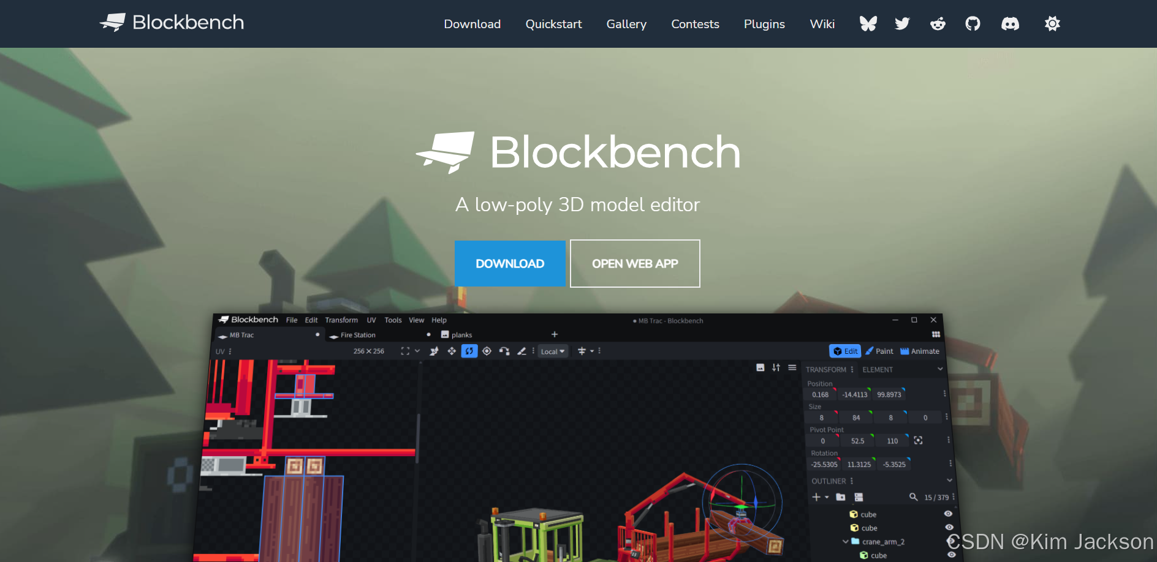Switch to the planks texture tab

coord(457,335)
